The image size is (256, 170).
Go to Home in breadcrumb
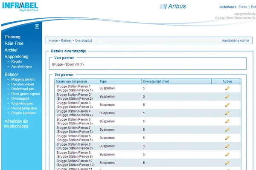[53, 40]
